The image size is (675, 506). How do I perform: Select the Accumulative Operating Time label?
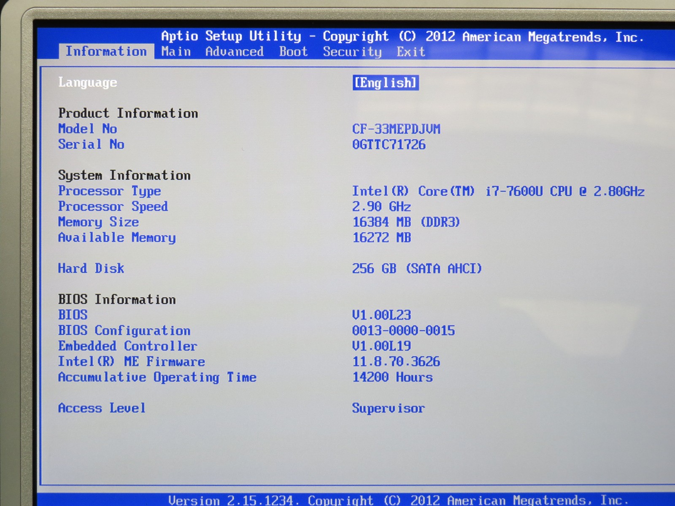(157, 377)
